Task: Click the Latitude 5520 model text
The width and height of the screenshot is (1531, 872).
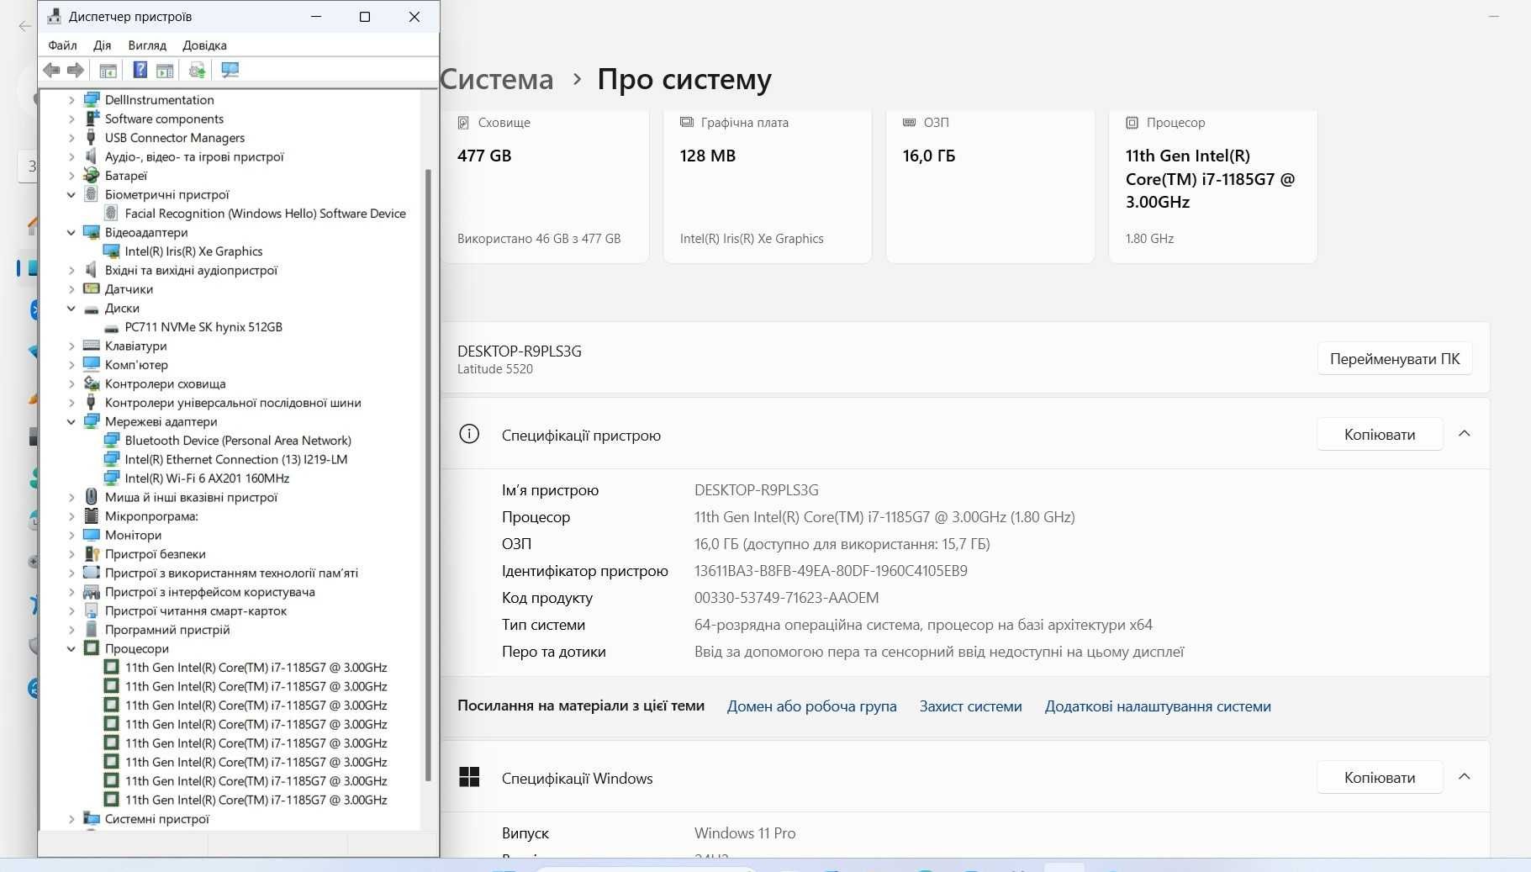Action: (495, 369)
